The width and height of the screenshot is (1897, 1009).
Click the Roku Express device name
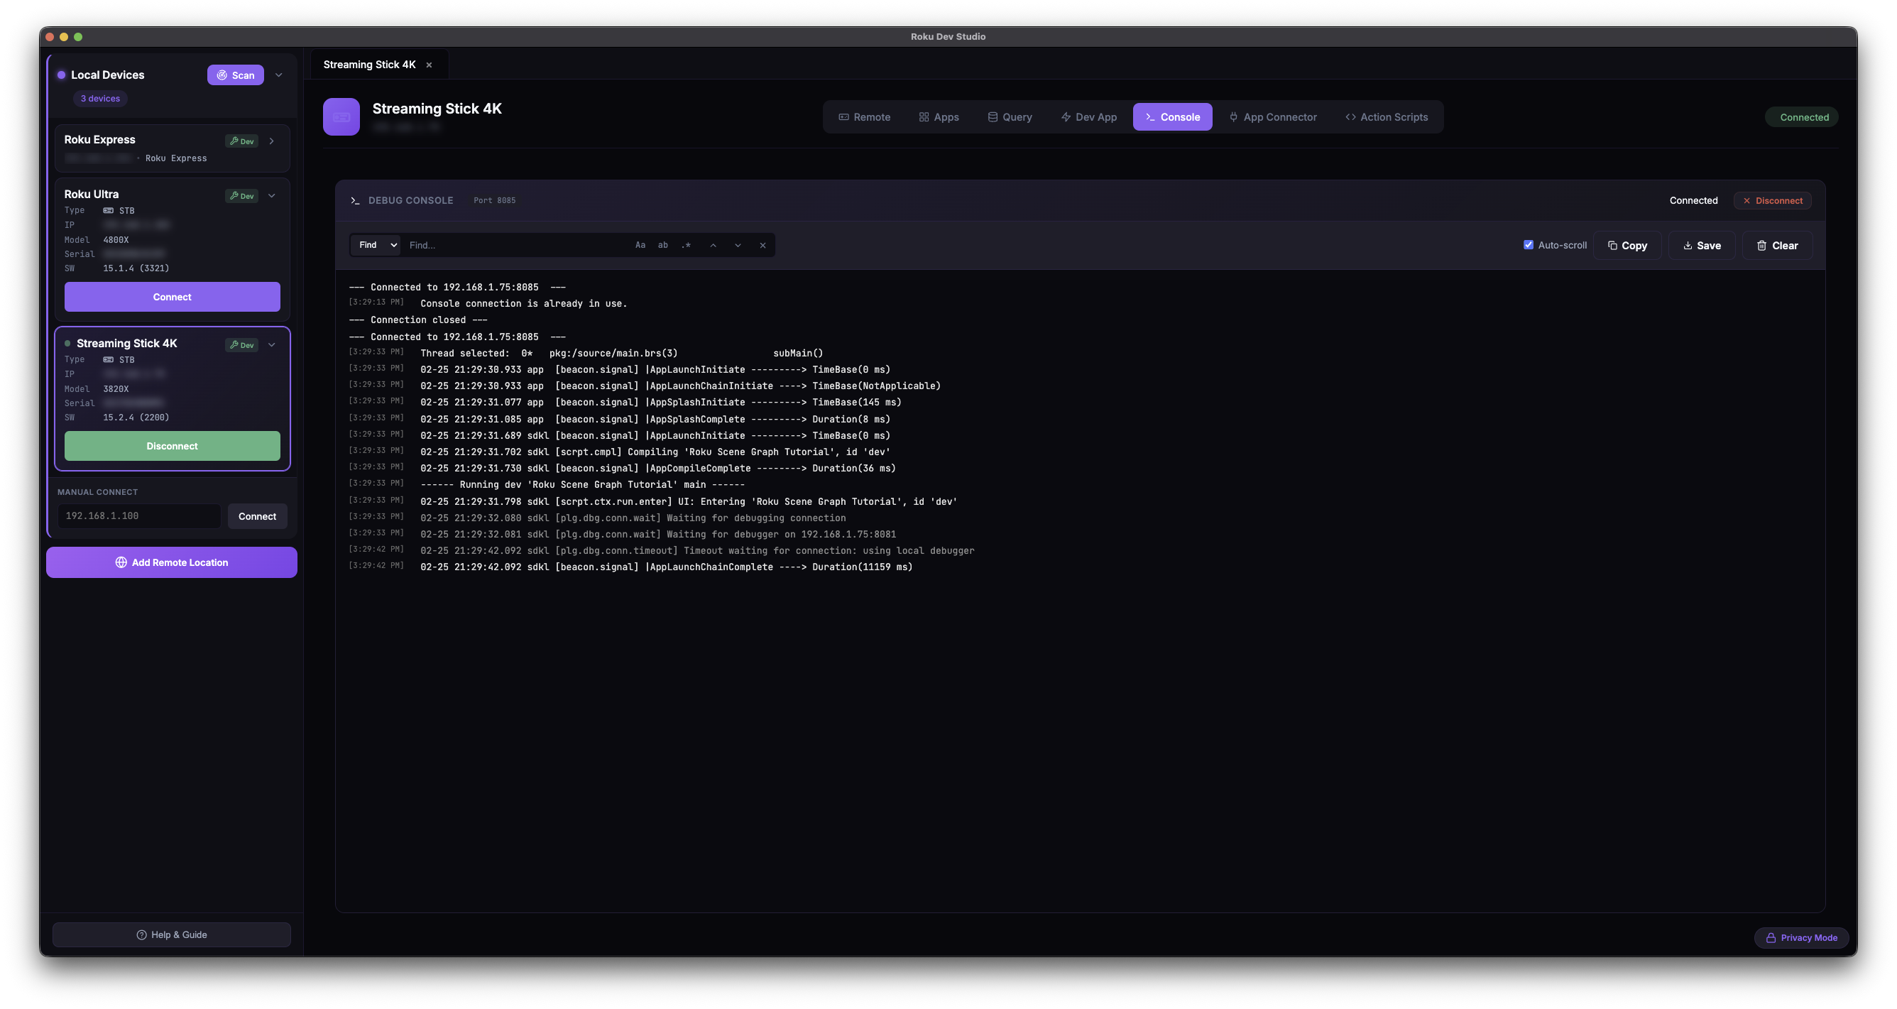(x=99, y=139)
